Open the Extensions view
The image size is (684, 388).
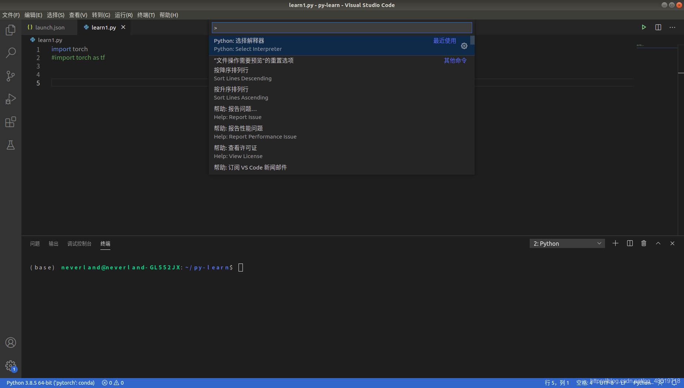(11, 122)
